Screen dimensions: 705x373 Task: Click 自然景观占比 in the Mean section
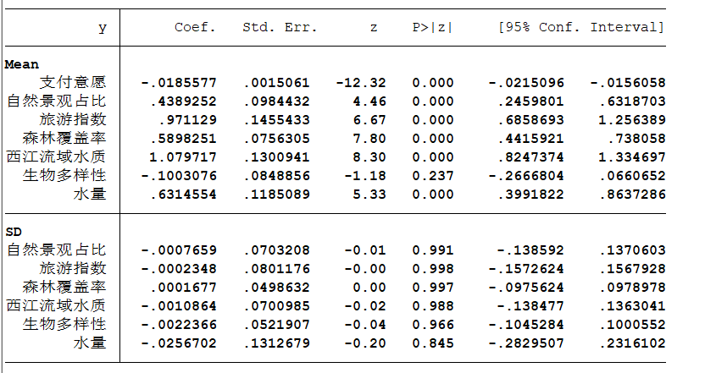(x=57, y=101)
